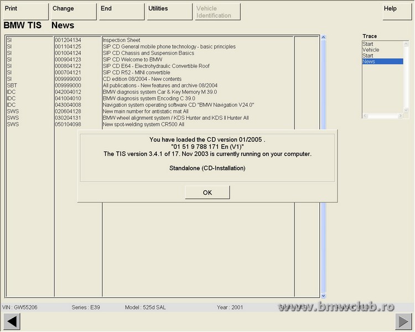
Task: Confirm the dialog with OK
Action: 207,193
